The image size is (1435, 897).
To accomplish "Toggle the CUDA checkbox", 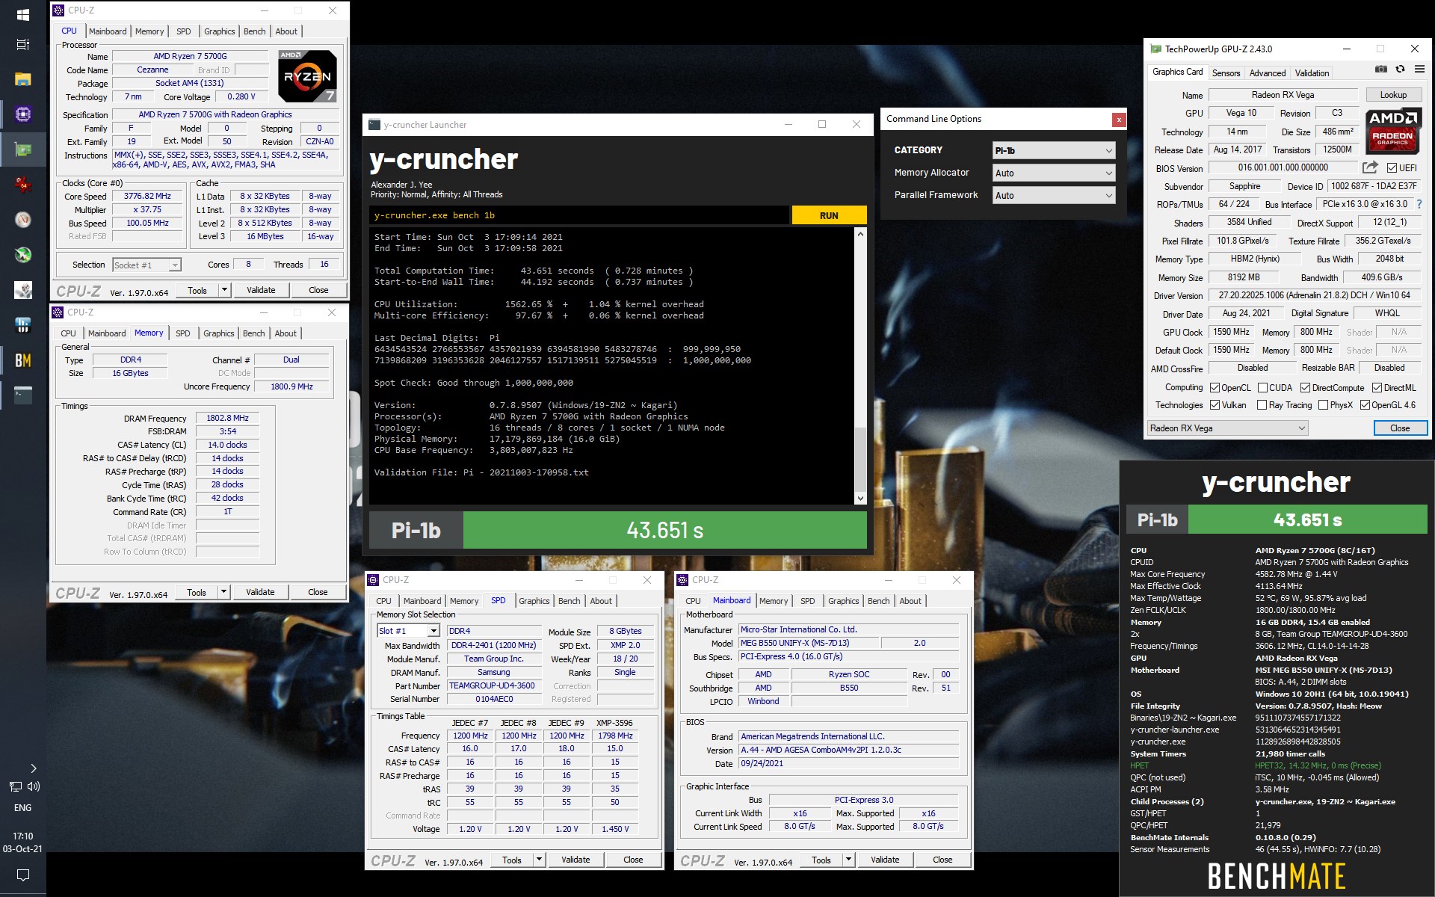I will (x=1262, y=388).
